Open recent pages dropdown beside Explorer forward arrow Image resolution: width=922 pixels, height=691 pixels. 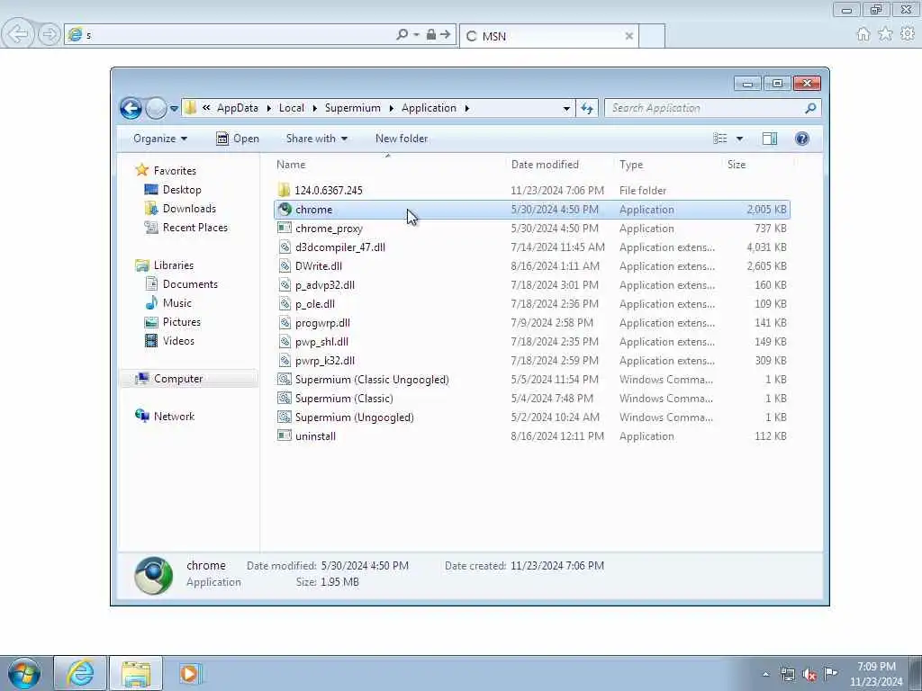174,108
